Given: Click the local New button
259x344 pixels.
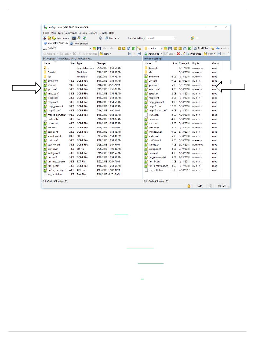Looking at the screenshot, I should pos(105,54).
